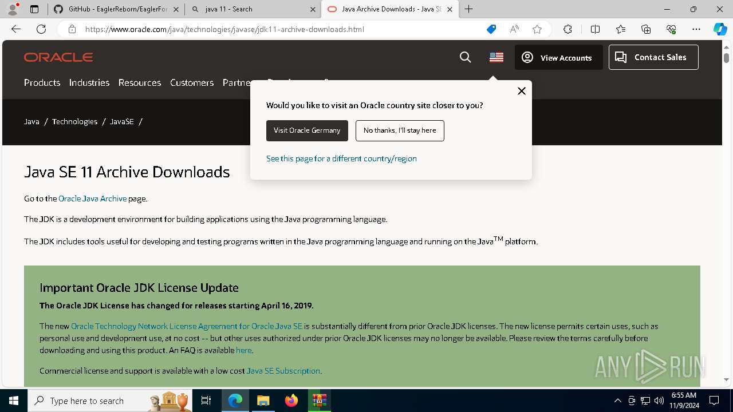Screen dimensions: 733x412
Task: Open Microsoft Edge taskbar icon
Action: click(x=235, y=401)
